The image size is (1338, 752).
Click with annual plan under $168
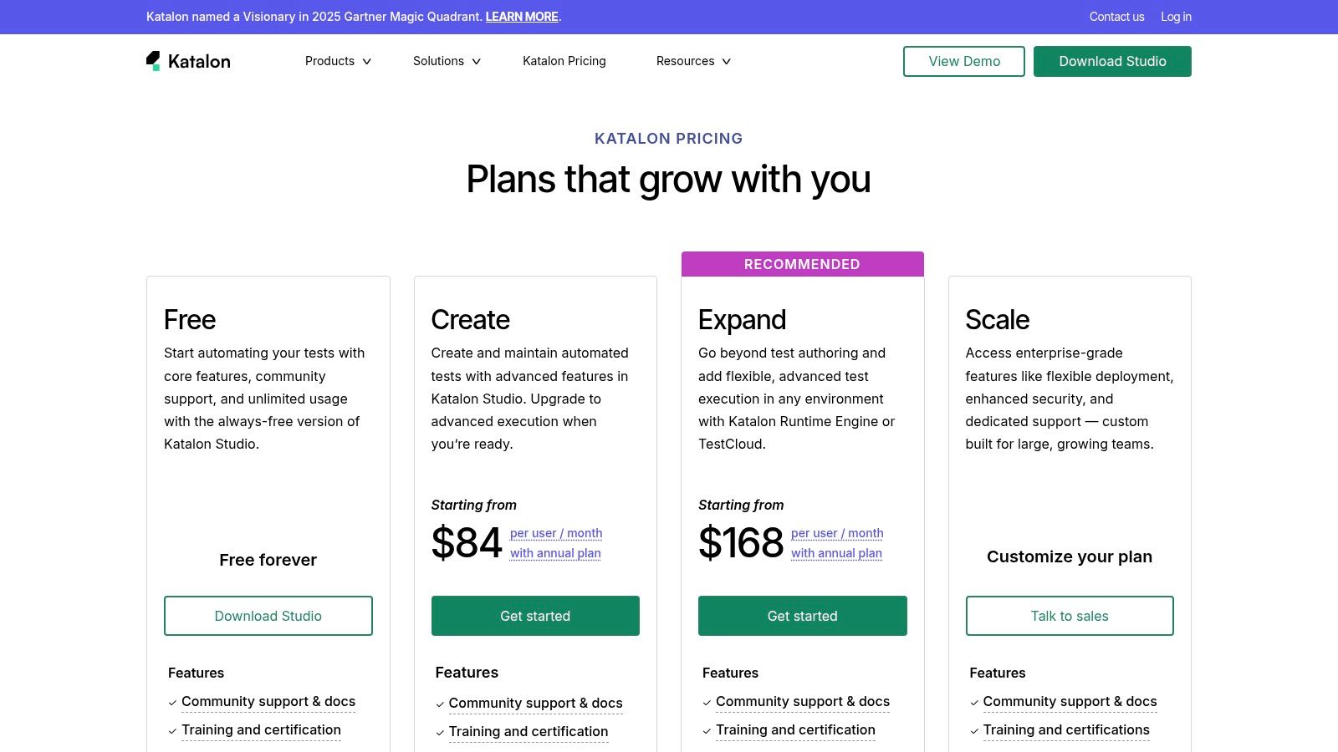coord(836,553)
